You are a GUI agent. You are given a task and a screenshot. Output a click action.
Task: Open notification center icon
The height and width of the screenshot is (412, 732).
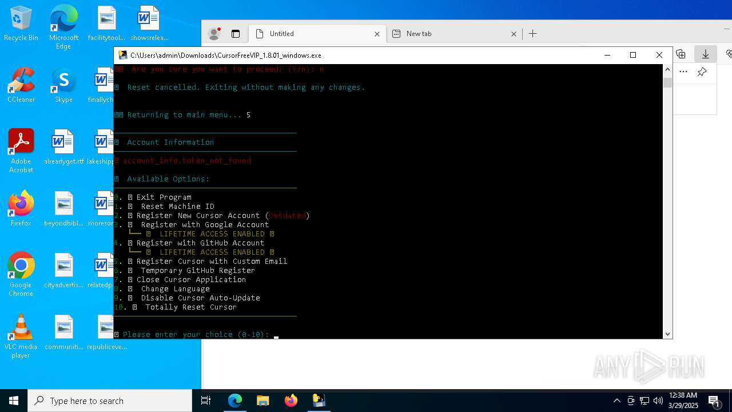[714, 401]
